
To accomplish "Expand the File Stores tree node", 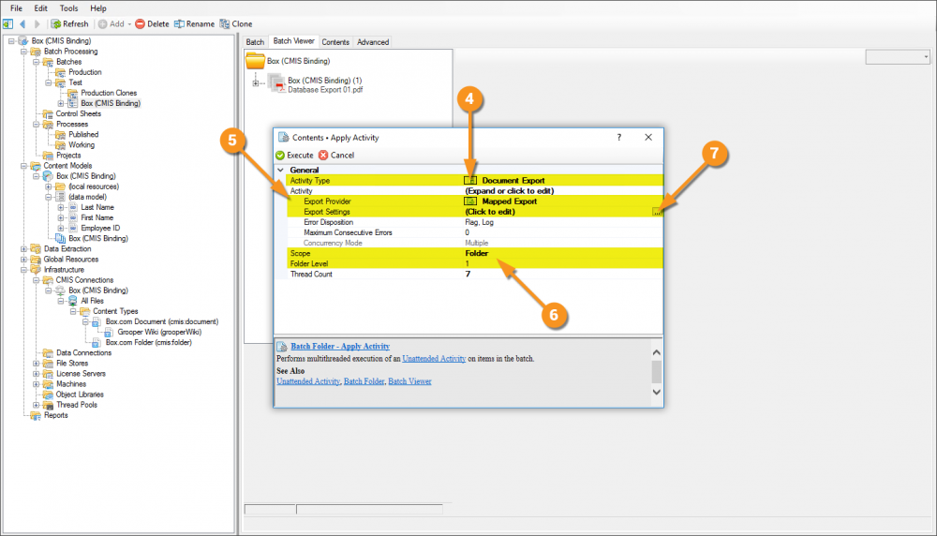I will (37, 364).
